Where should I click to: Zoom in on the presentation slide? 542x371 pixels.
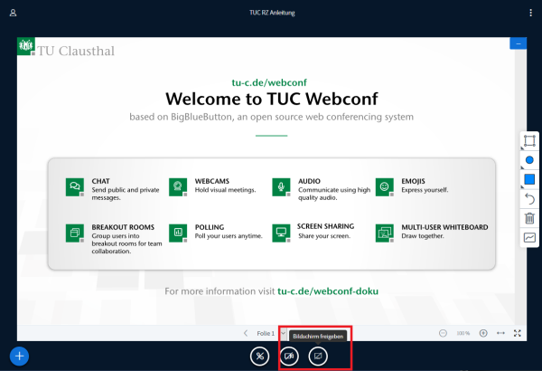pyautogui.click(x=483, y=333)
